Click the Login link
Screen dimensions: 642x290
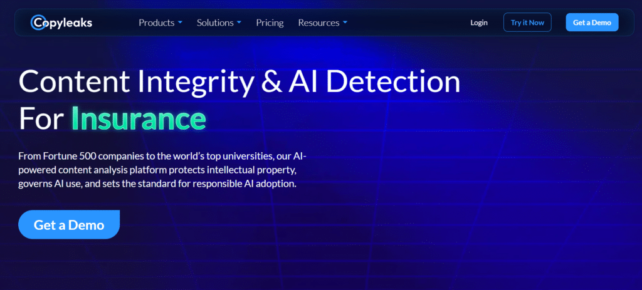(478, 23)
